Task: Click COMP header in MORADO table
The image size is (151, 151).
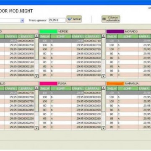Action: pyautogui.click(x=128, y=36)
